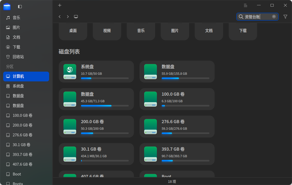This screenshot has height=185, width=292.
Task: Open 图片 in the sidebar
Action: pos(26,28)
